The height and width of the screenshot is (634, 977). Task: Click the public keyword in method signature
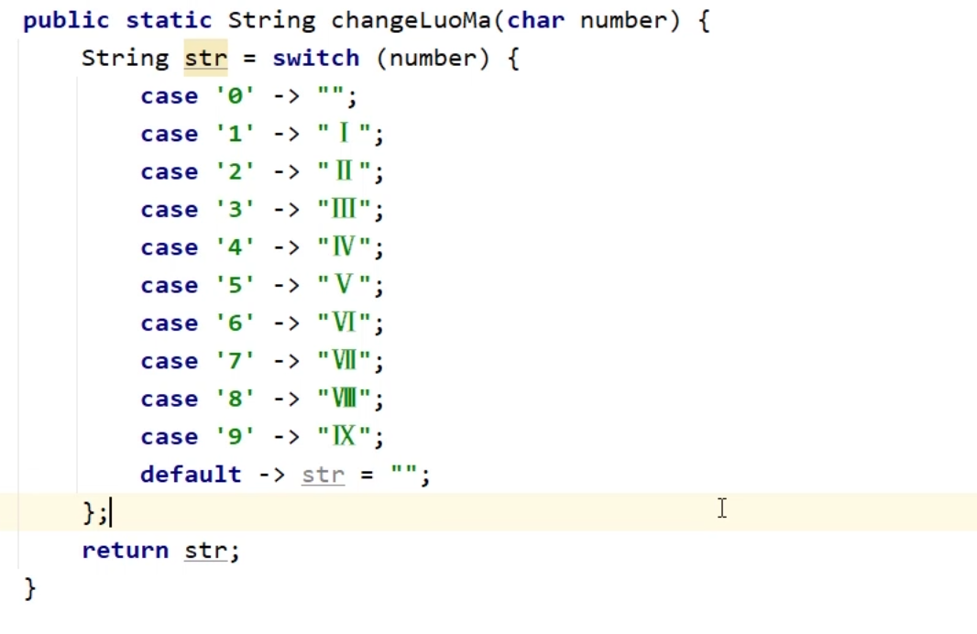[x=67, y=20]
